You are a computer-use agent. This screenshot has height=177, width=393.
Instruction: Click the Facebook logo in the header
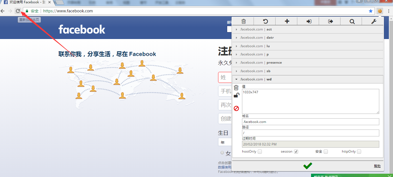(82, 29)
